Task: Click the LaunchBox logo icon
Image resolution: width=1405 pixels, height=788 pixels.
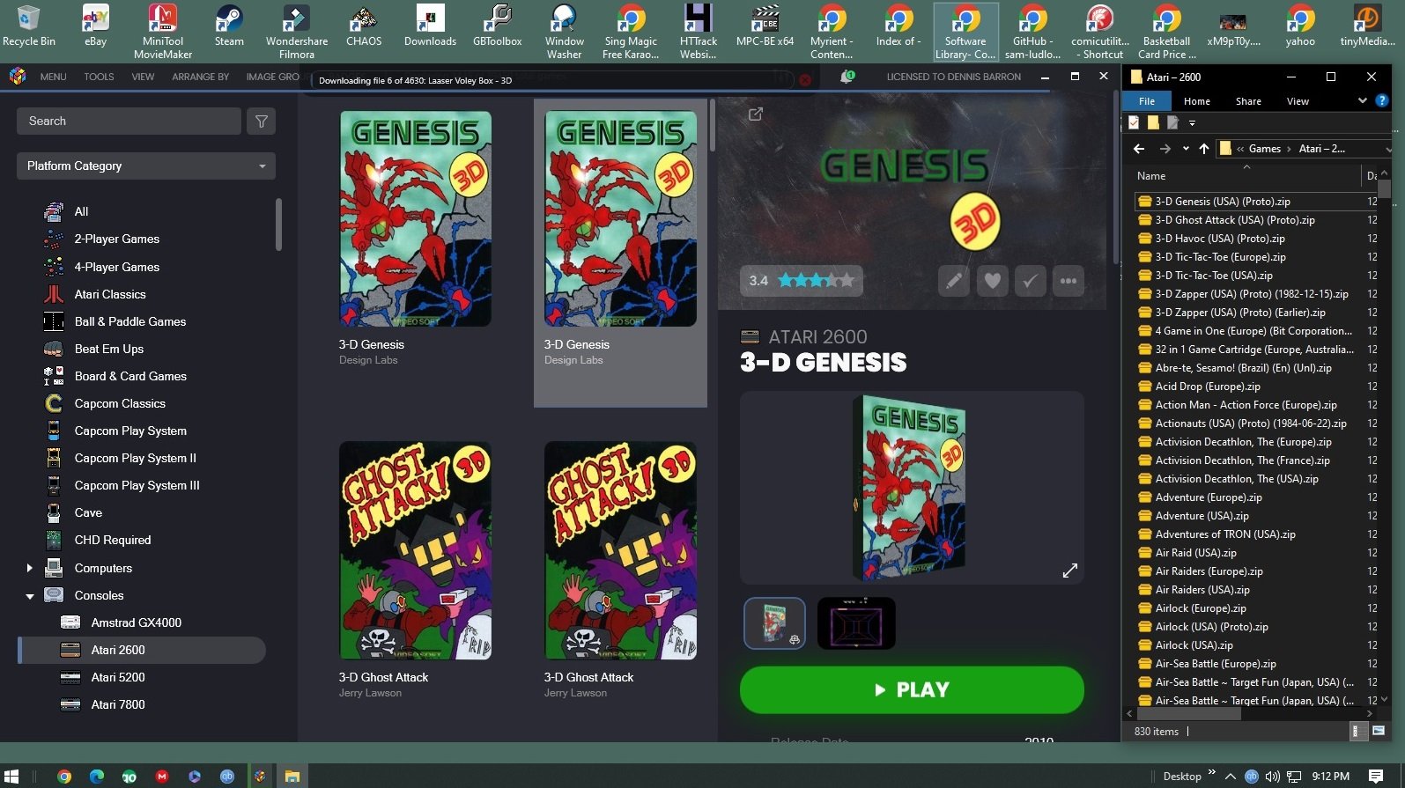Action: pyautogui.click(x=17, y=77)
